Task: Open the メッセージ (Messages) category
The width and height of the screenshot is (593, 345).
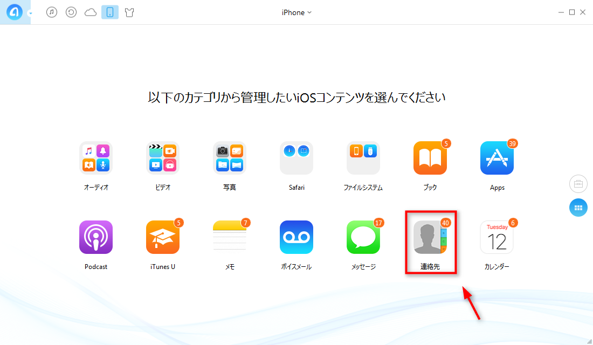Action: click(363, 237)
